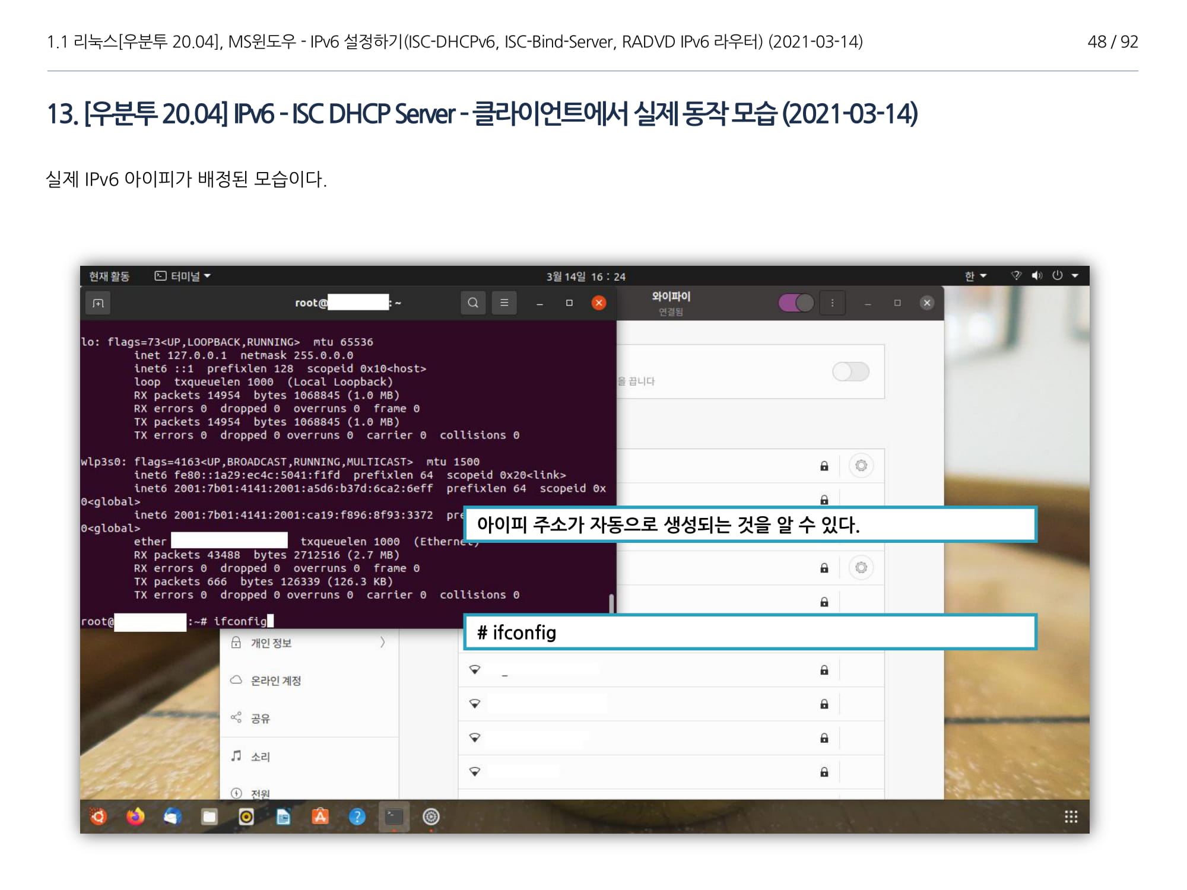Open the terminal hamburger menu
The image size is (1187, 890).
click(504, 303)
